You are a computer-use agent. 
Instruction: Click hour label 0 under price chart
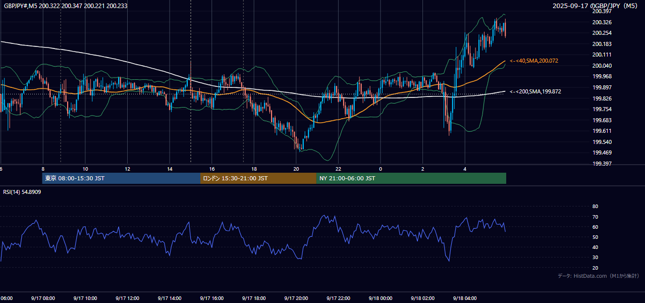[381, 169]
